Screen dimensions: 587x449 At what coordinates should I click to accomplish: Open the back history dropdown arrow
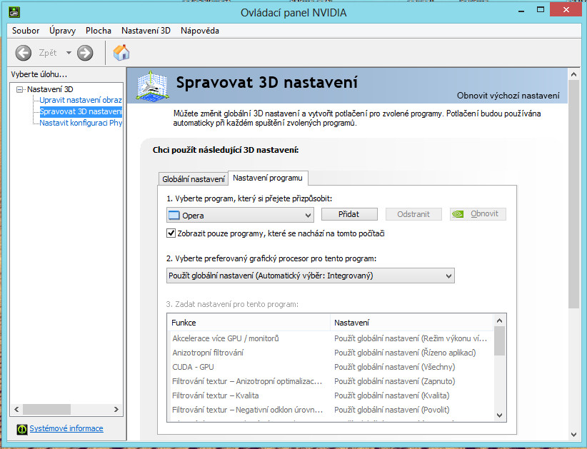pyautogui.click(x=69, y=53)
